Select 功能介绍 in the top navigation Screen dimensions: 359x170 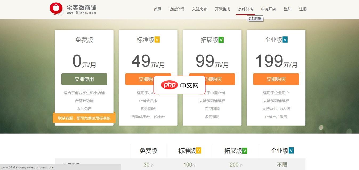tap(177, 9)
